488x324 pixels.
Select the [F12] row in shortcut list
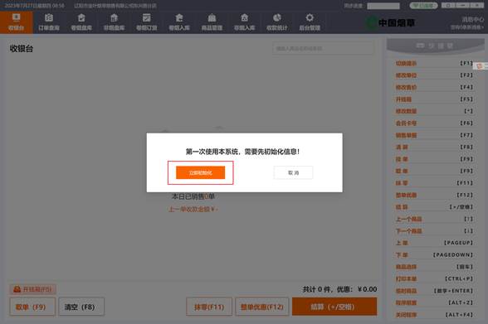point(434,195)
